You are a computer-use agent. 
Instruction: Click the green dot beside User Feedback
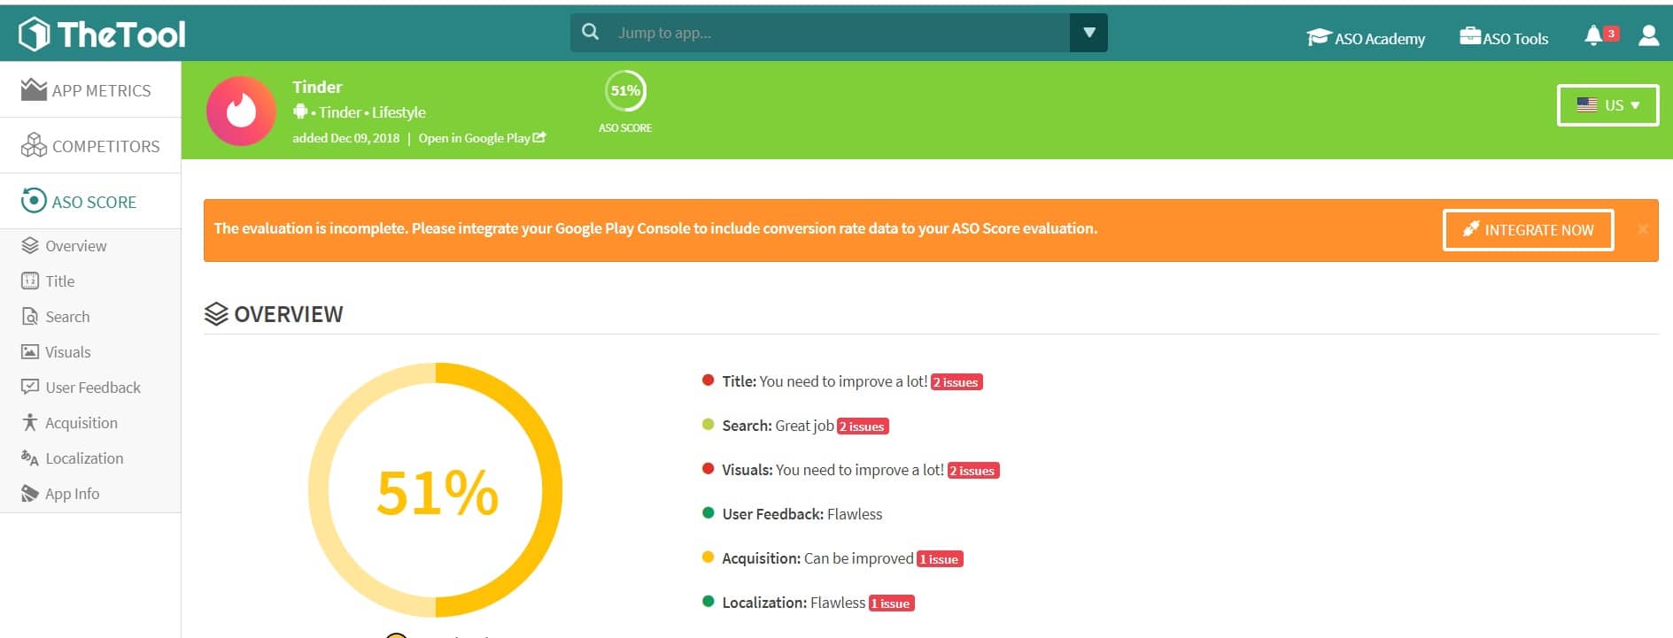point(708,513)
